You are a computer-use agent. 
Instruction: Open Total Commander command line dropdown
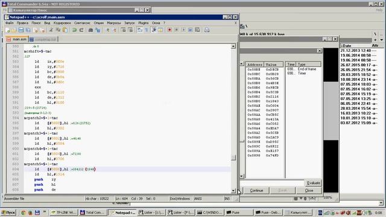pyautogui.click(x=381, y=203)
